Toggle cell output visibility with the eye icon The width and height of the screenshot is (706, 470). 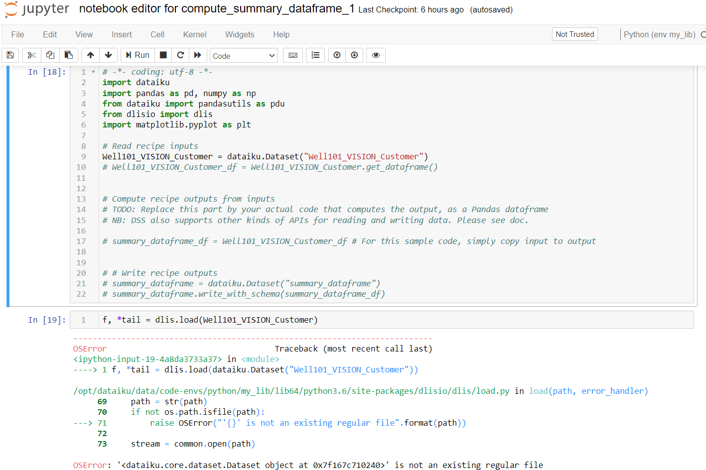[376, 55]
